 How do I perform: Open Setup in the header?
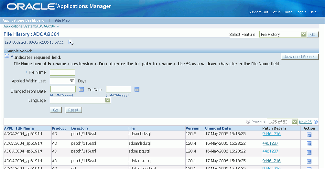click(276, 12)
